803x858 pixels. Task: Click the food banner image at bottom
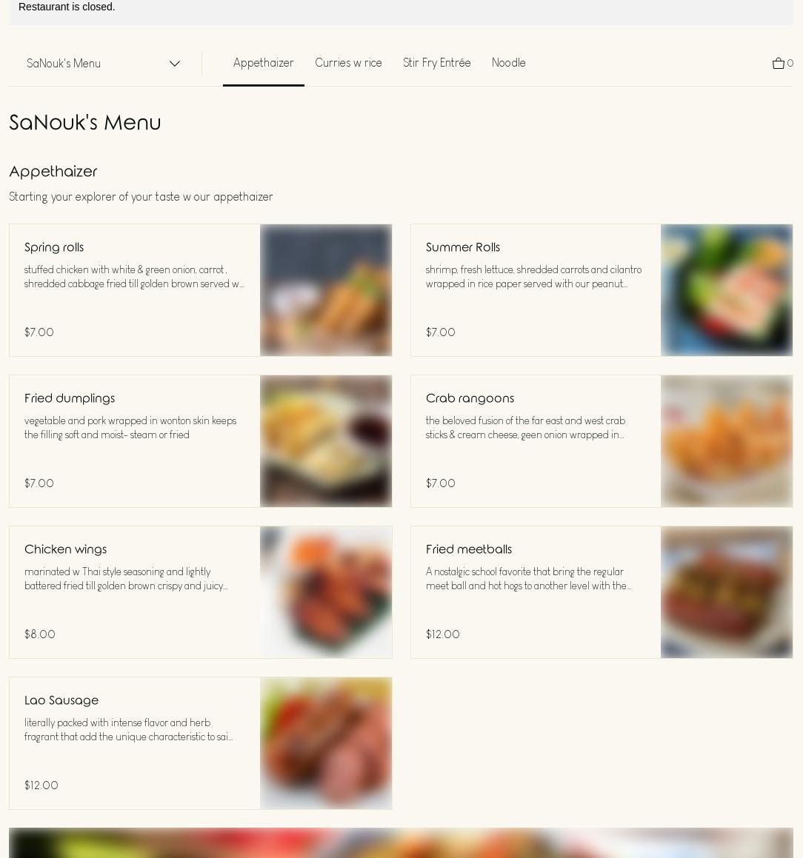(x=401, y=842)
